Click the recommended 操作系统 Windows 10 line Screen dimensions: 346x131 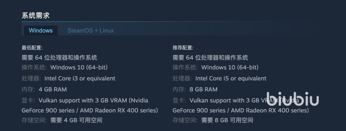pos(229,67)
